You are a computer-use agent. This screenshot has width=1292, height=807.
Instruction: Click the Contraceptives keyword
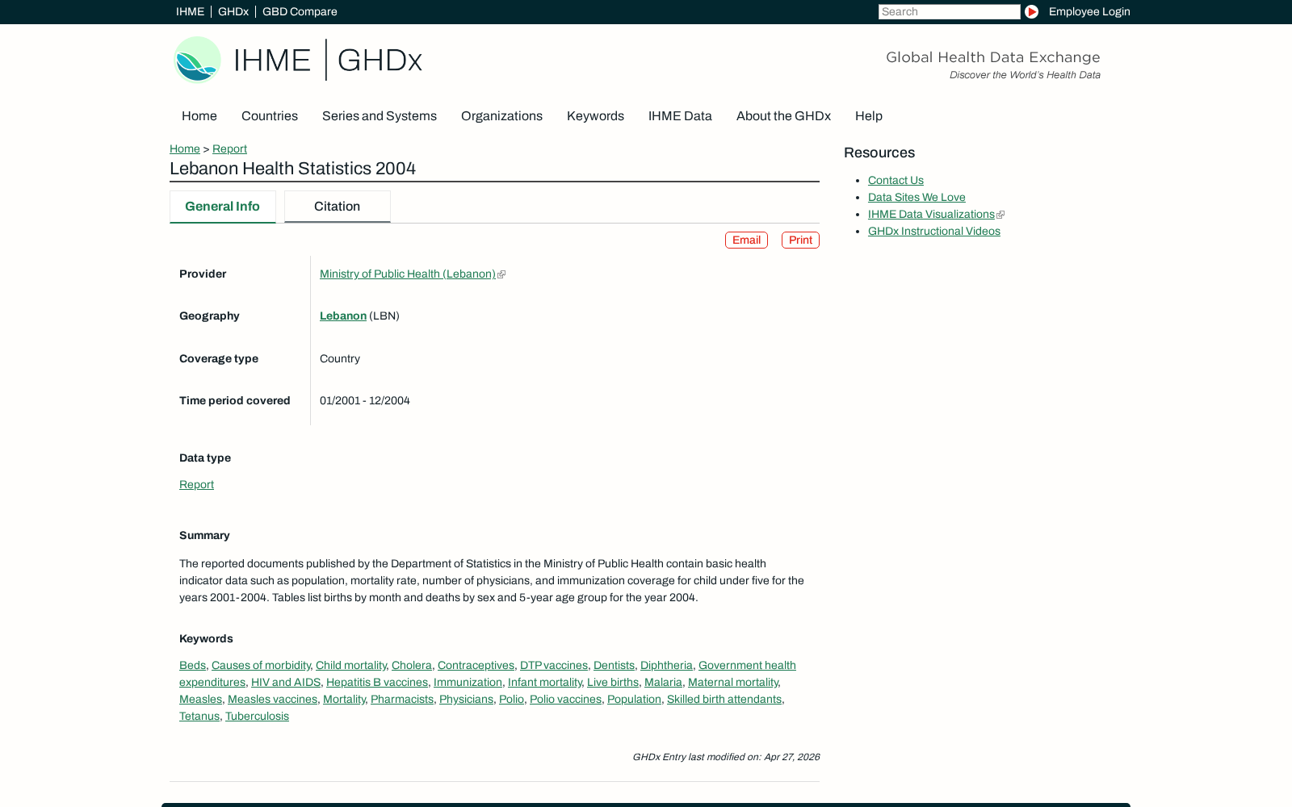coord(476,665)
